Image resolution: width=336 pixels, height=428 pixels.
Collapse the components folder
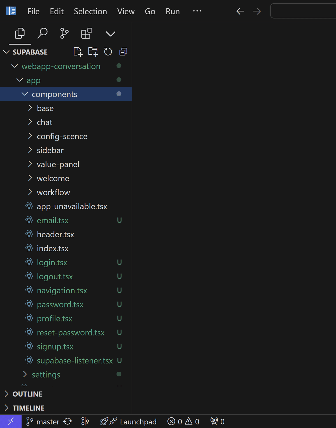[66, 94]
